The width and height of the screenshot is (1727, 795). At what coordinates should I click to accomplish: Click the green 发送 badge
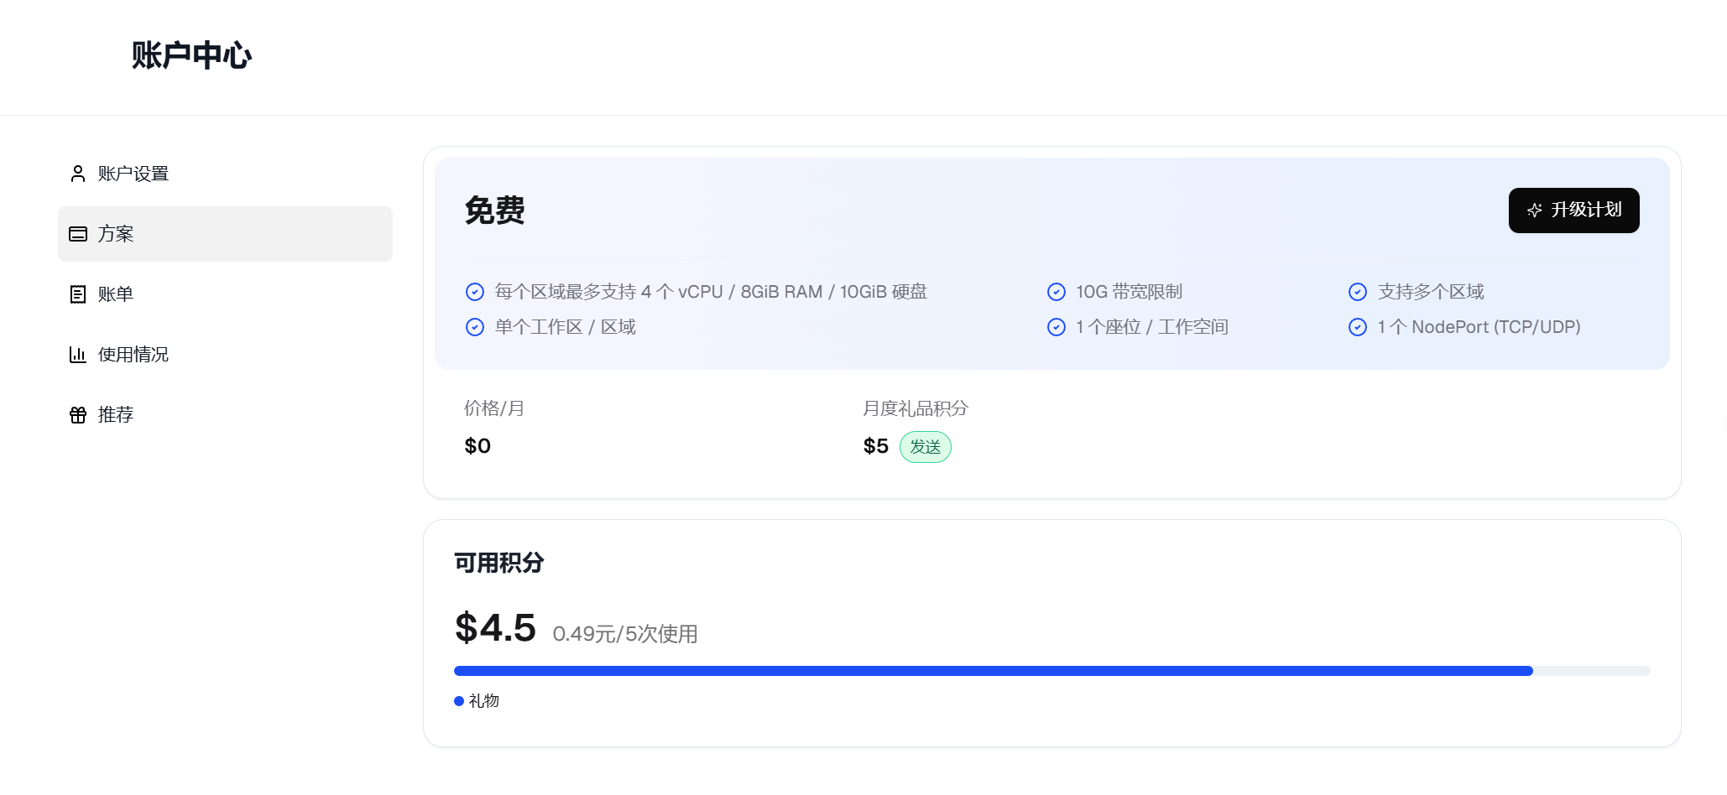click(x=925, y=447)
